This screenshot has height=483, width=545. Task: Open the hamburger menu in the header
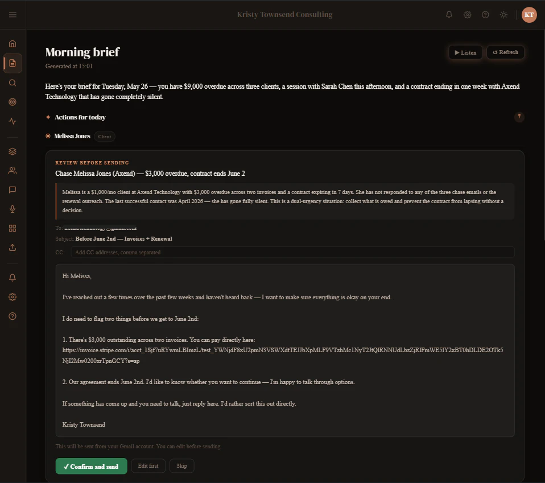(13, 15)
